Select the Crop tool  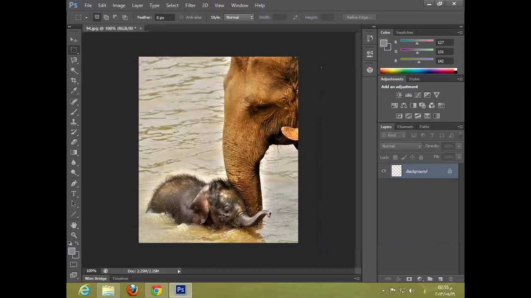tap(74, 81)
